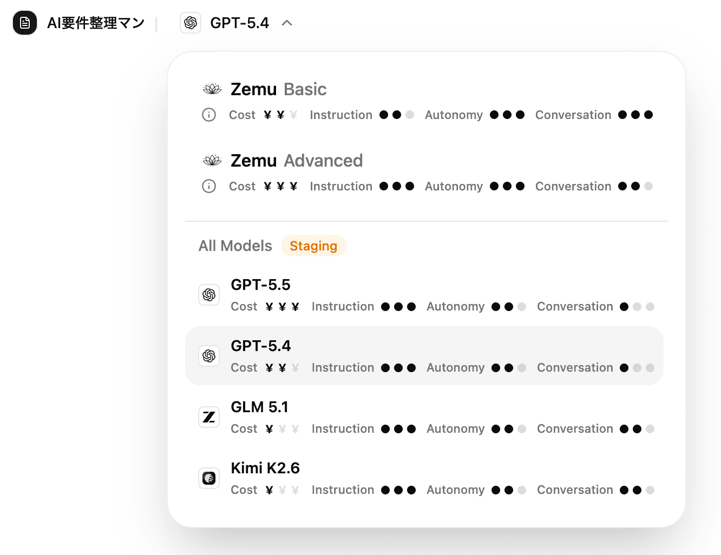Click the Zemu Advanced lotus icon

(212, 161)
